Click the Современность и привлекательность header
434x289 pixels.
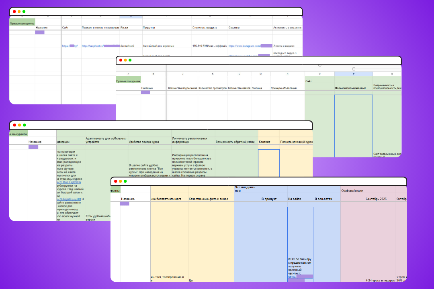click(387, 87)
